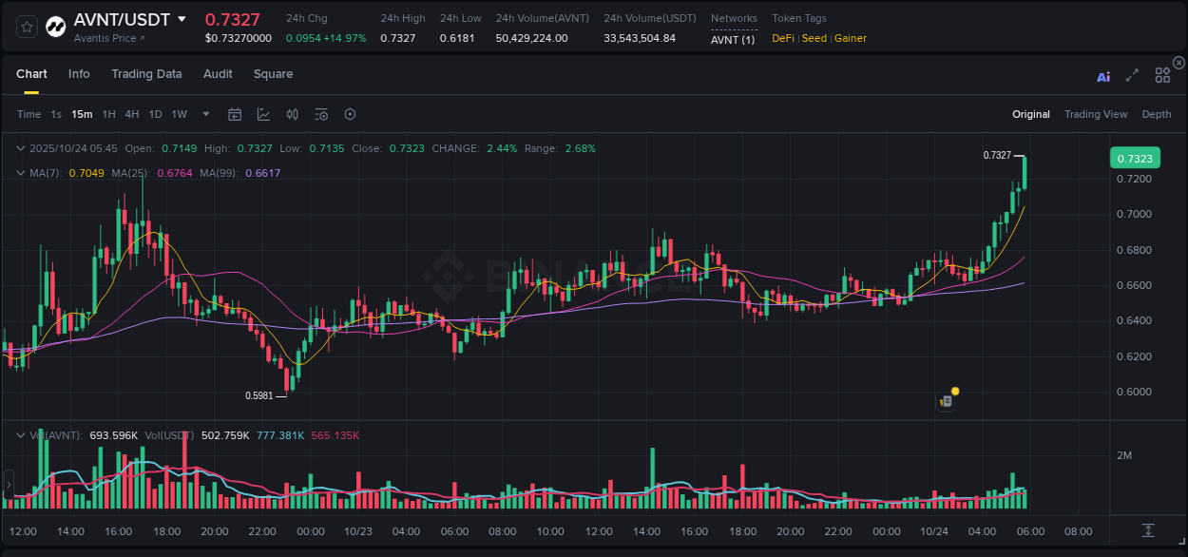Open the hexagon chart settings icon

click(350, 113)
